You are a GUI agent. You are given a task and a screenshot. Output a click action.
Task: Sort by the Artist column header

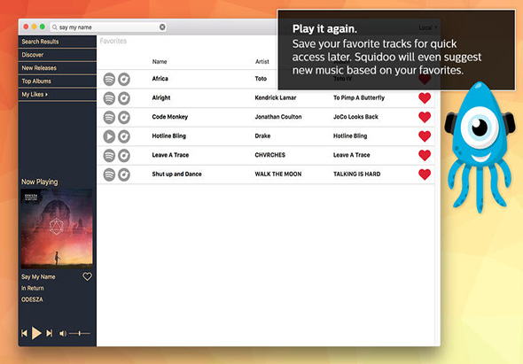pyautogui.click(x=261, y=62)
